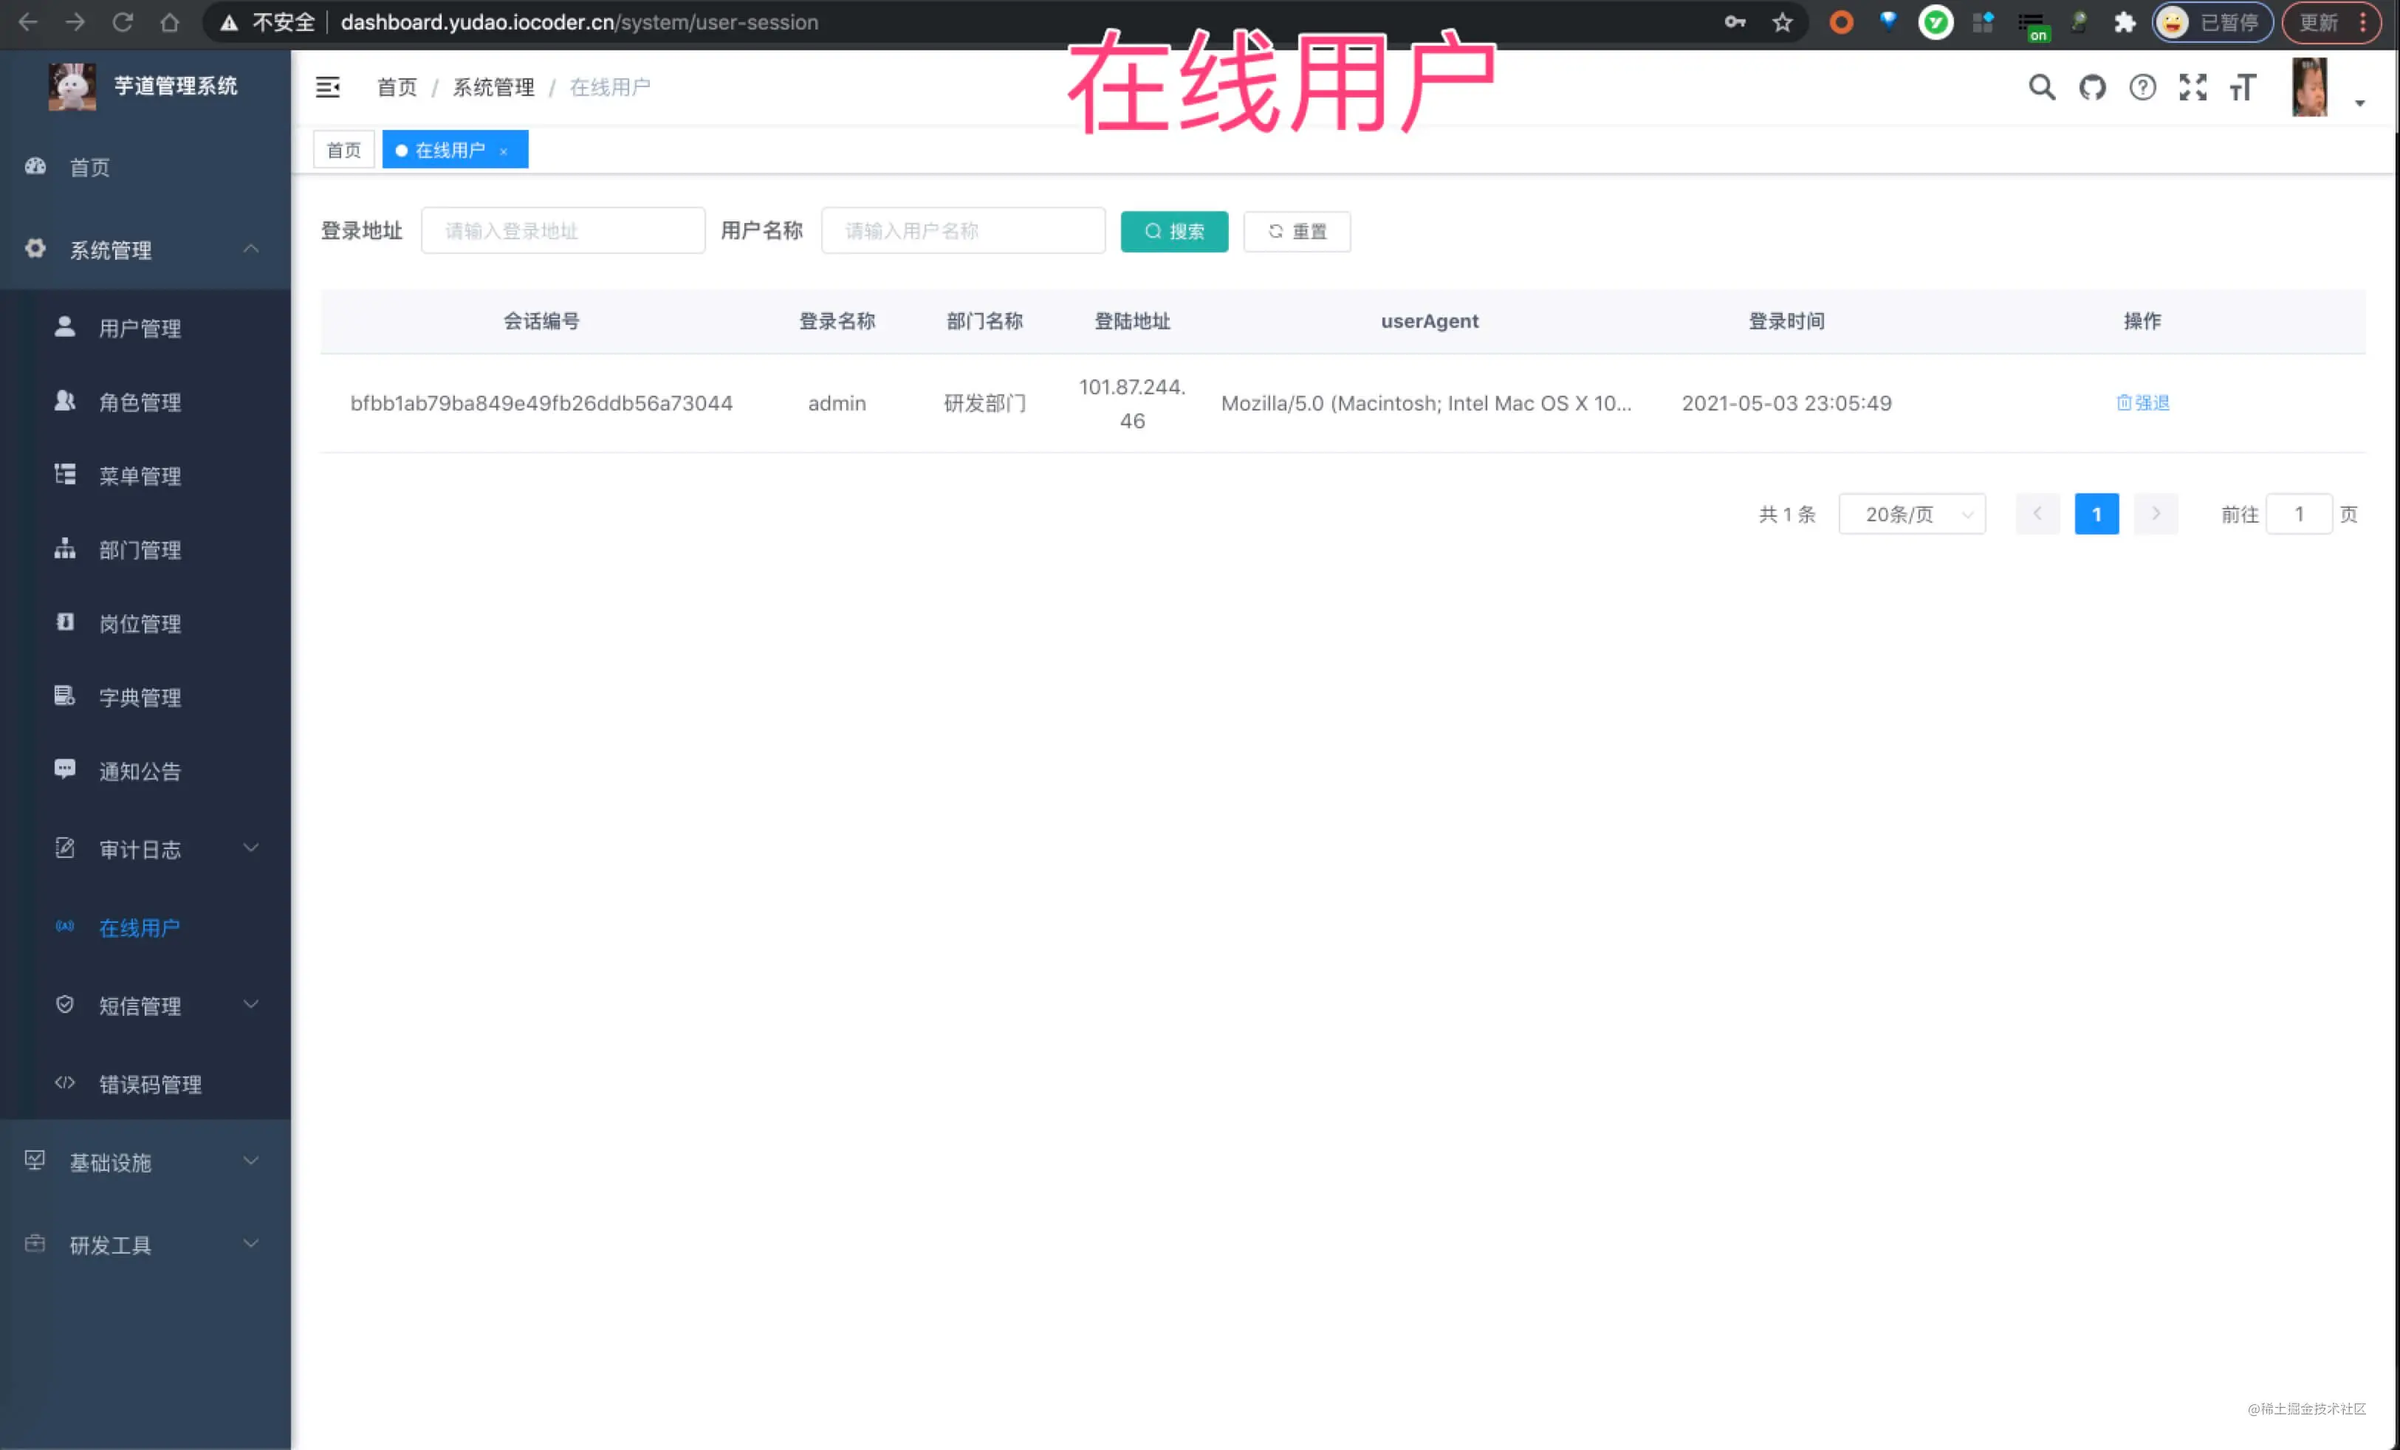Click the Mozilla/5.0 userAgent cell
The image size is (2400, 1450).
[1426, 403]
